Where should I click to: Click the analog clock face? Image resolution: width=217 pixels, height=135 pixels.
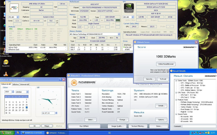pyautogui.click(x=49, y=100)
